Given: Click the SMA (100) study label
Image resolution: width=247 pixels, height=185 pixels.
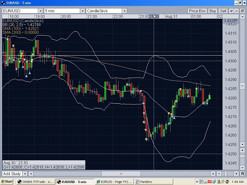Looking at the screenshot, I should tap(21, 28).
